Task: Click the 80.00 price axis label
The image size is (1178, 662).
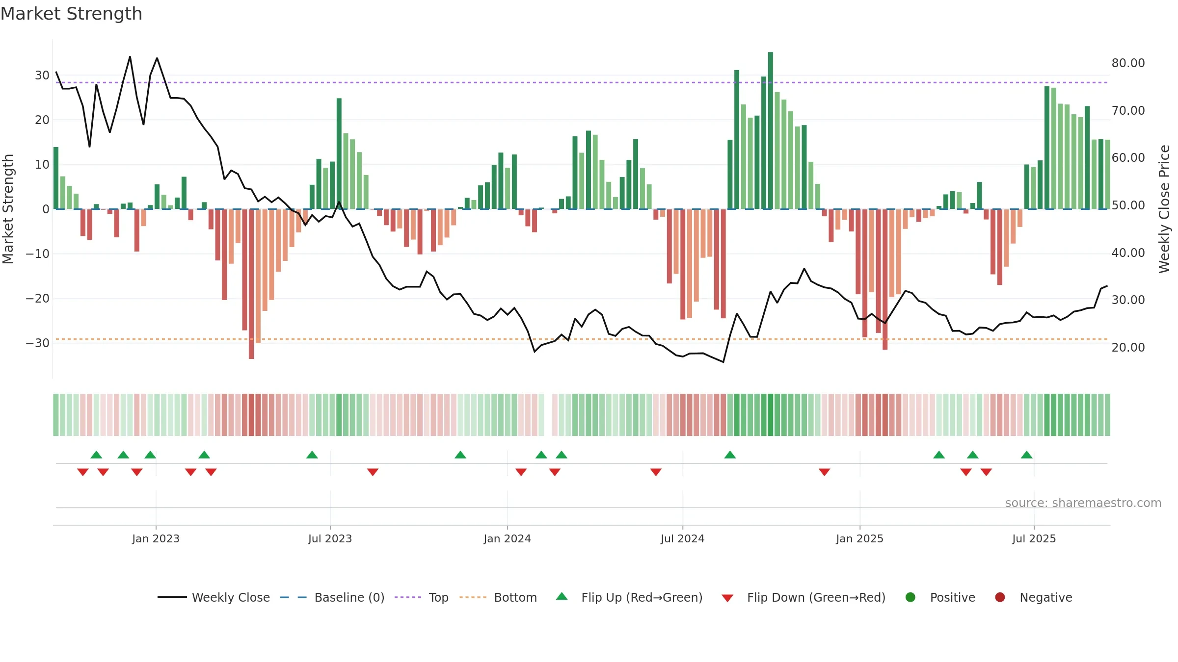Action: [1128, 63]
